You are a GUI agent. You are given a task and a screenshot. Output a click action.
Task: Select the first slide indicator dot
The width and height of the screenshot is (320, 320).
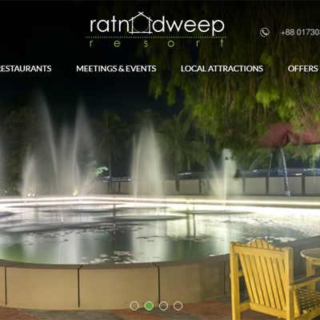tap(134, 306)
